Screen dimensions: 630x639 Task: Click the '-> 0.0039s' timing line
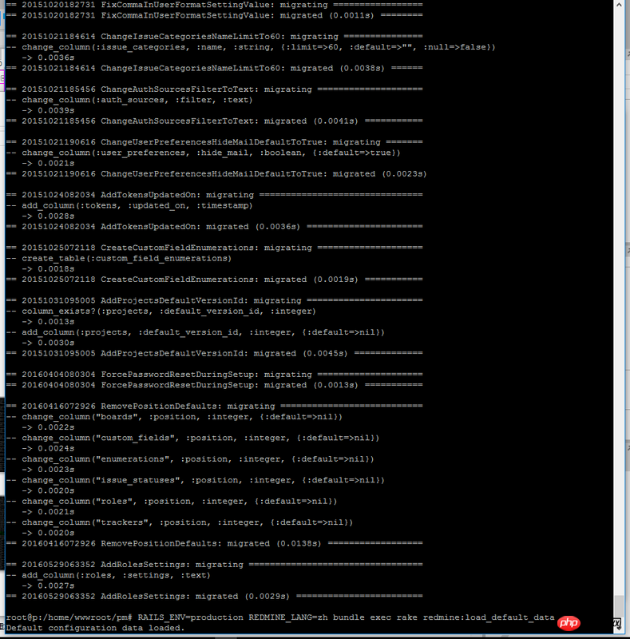tap(48, 110)
